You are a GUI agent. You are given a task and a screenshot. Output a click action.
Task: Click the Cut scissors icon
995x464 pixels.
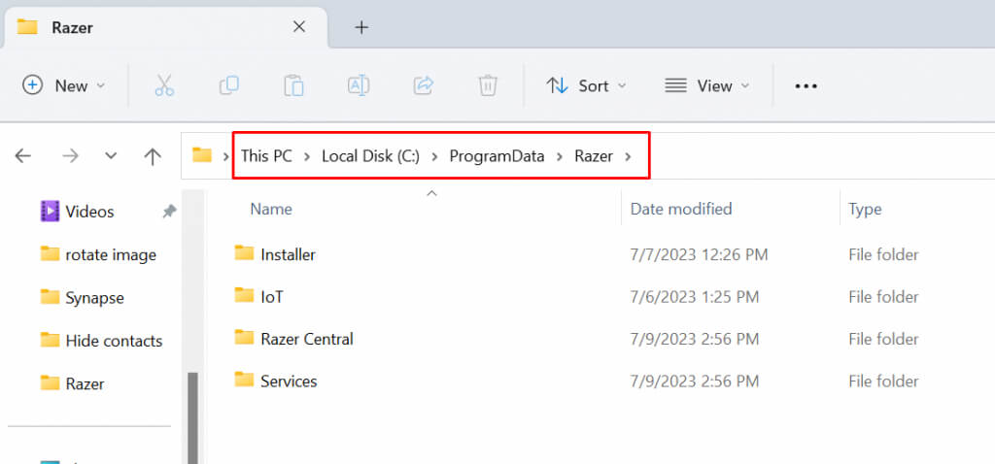click(164, 85)
